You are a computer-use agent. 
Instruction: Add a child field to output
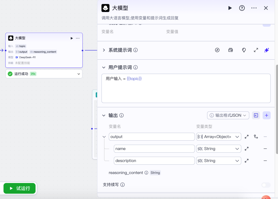[256, 137]
